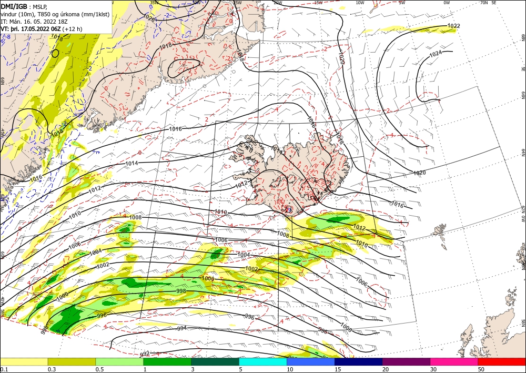
Task: Click the 1022 isobar label
Action: pyautogui.click(x=453, y=26)
